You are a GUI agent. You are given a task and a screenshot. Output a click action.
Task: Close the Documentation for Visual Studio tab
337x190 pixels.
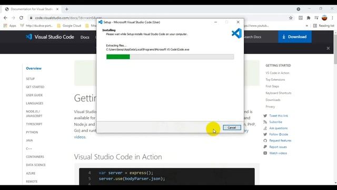pos(57,9)
